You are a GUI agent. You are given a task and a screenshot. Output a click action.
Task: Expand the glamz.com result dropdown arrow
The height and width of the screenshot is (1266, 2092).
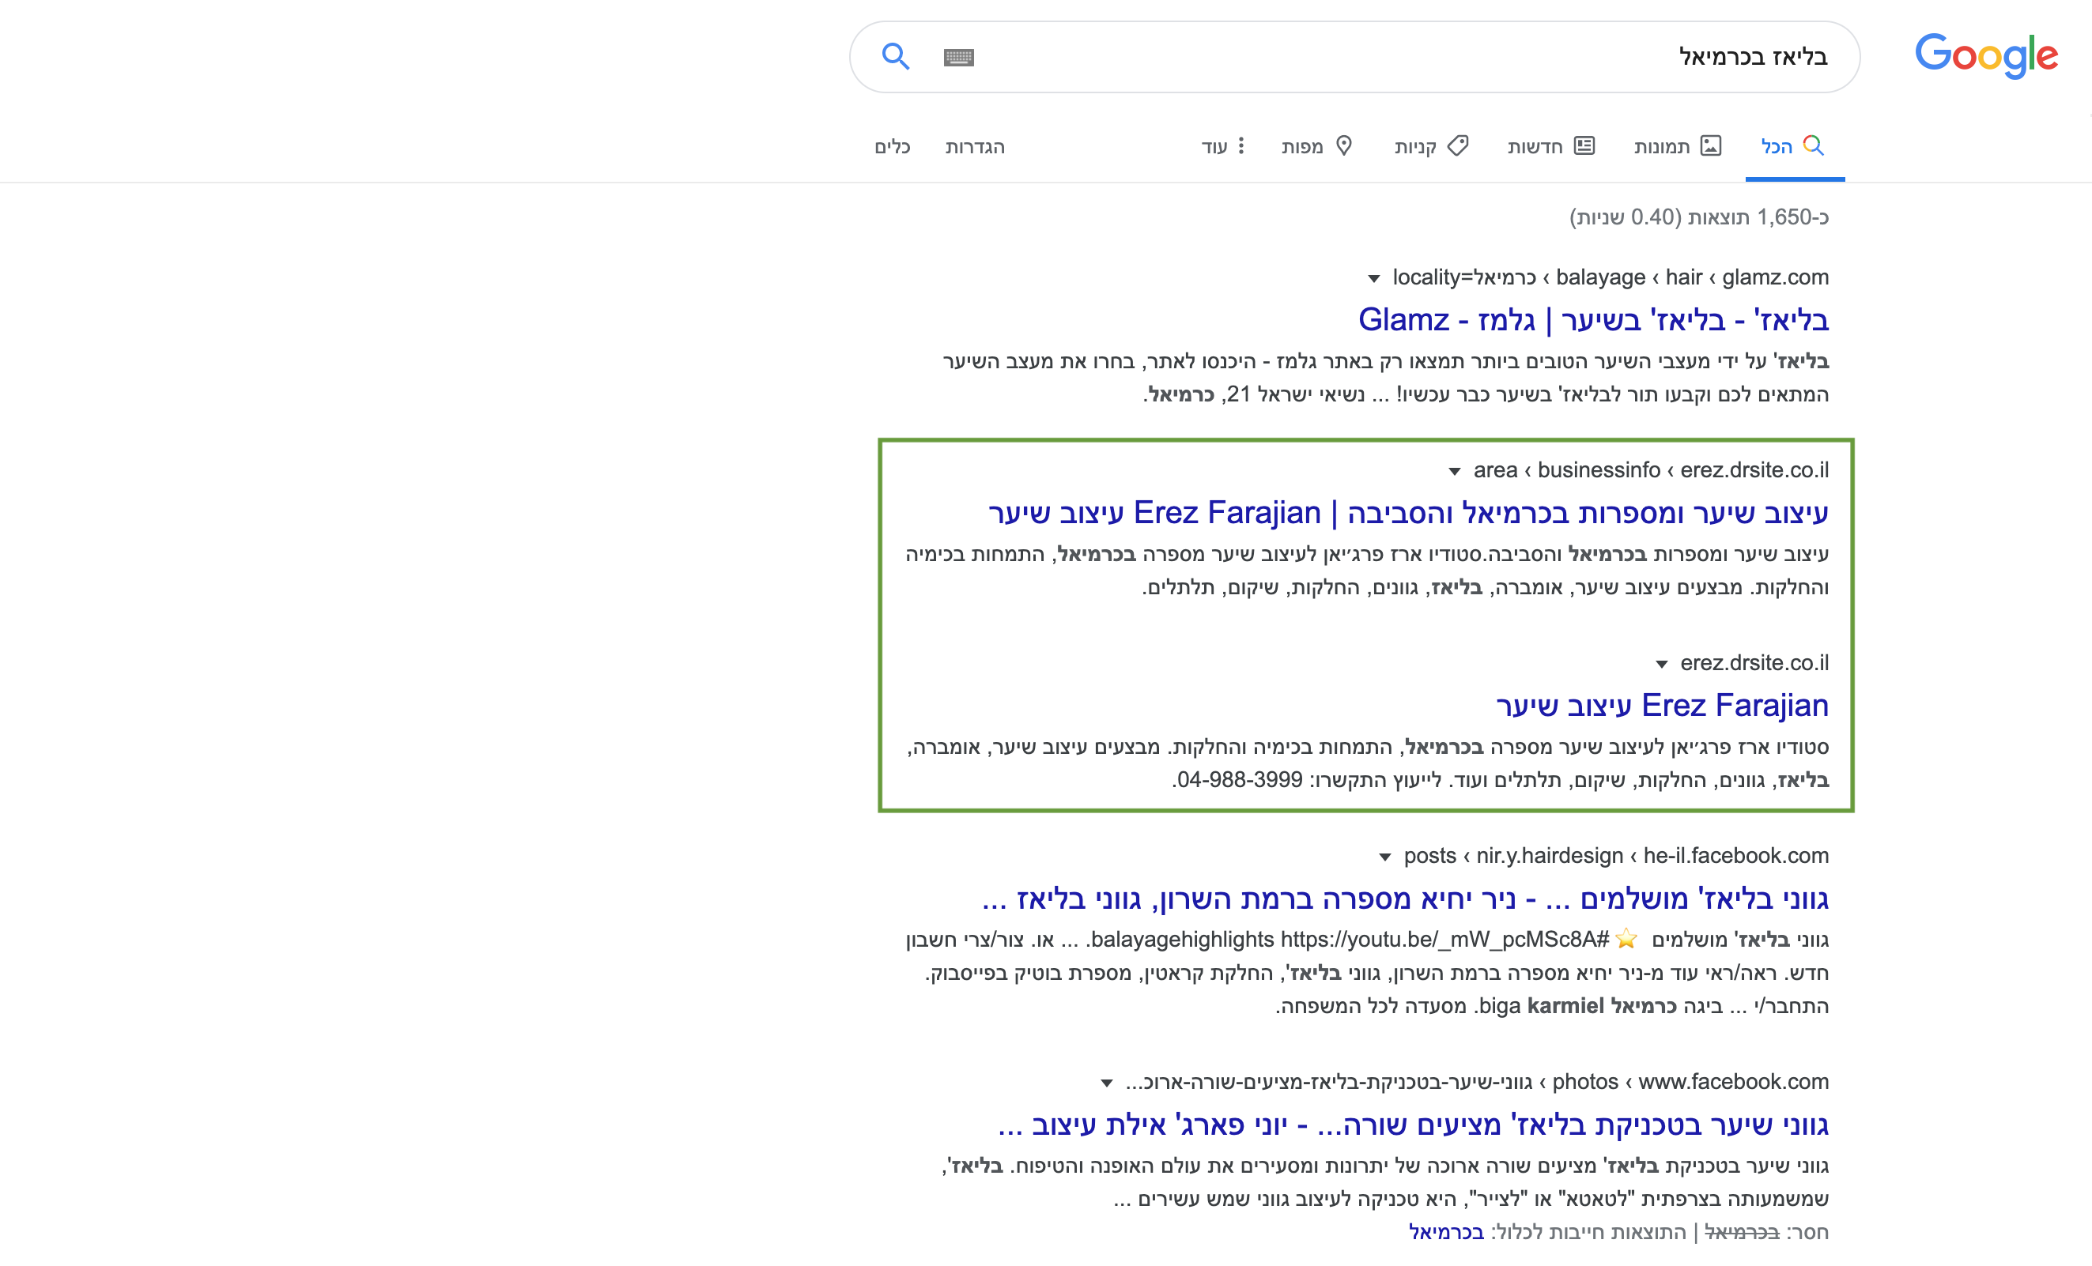pos(1374,278)
